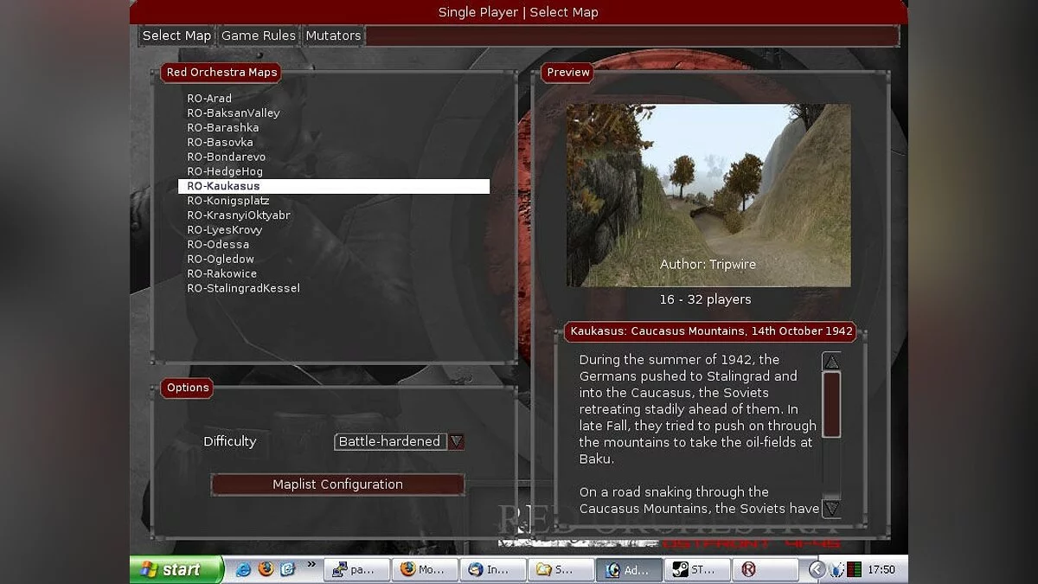Open the Game Rules tab
The width and height of the screenshot is (1038, 584).
(x=259, y=35)
